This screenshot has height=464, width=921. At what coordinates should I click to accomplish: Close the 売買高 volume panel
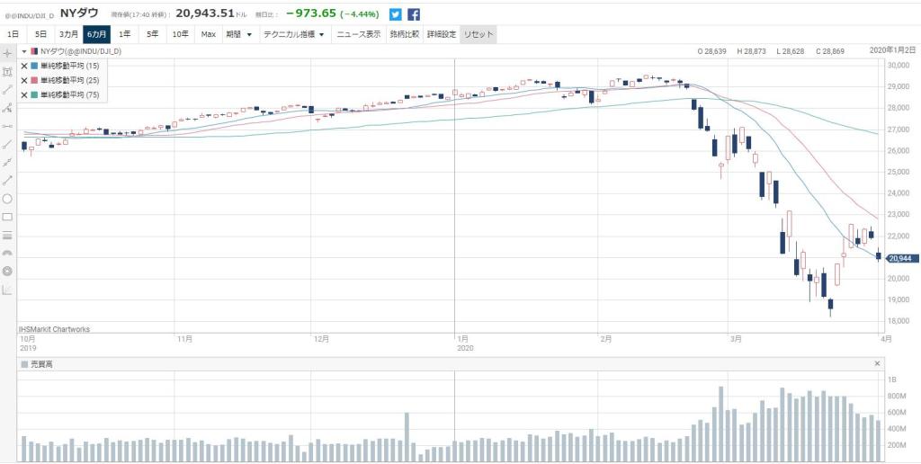(x=877, y=363)
